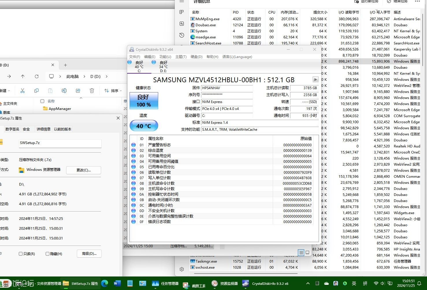Sort Task Manager by PID column

point(236,12)
